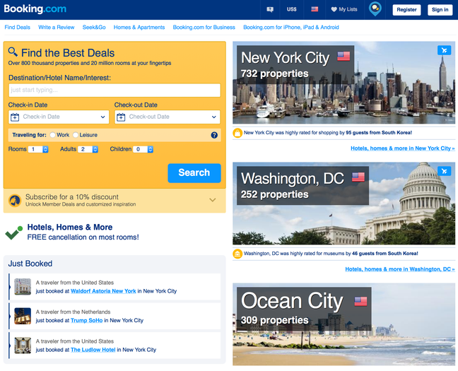Image resolution: width=458 pixels, height=371 pixels.
Task: Open the Ocean City beach photo
Action: coord(343,324)
